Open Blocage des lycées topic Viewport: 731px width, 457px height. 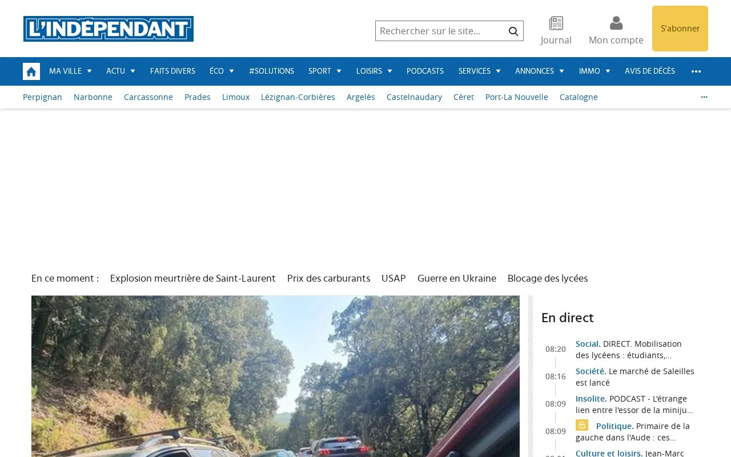point(548,278)
